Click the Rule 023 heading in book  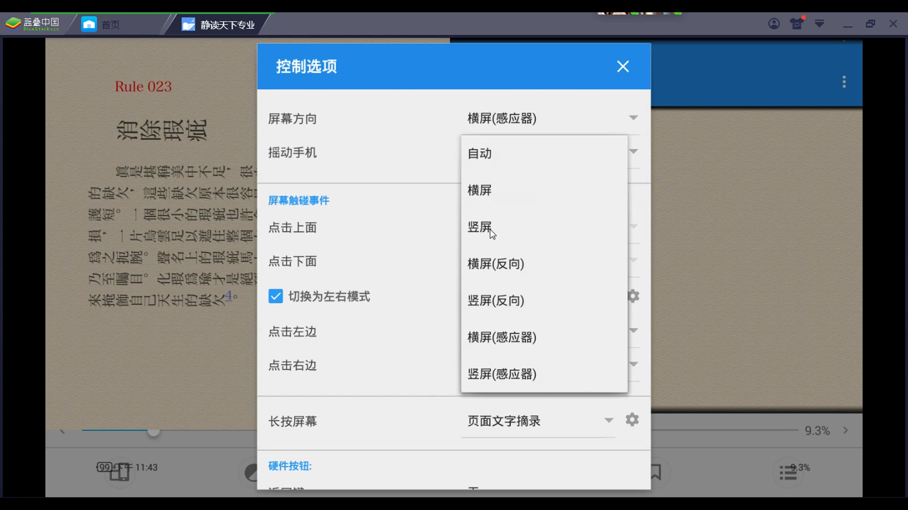[x=143, y=86]
